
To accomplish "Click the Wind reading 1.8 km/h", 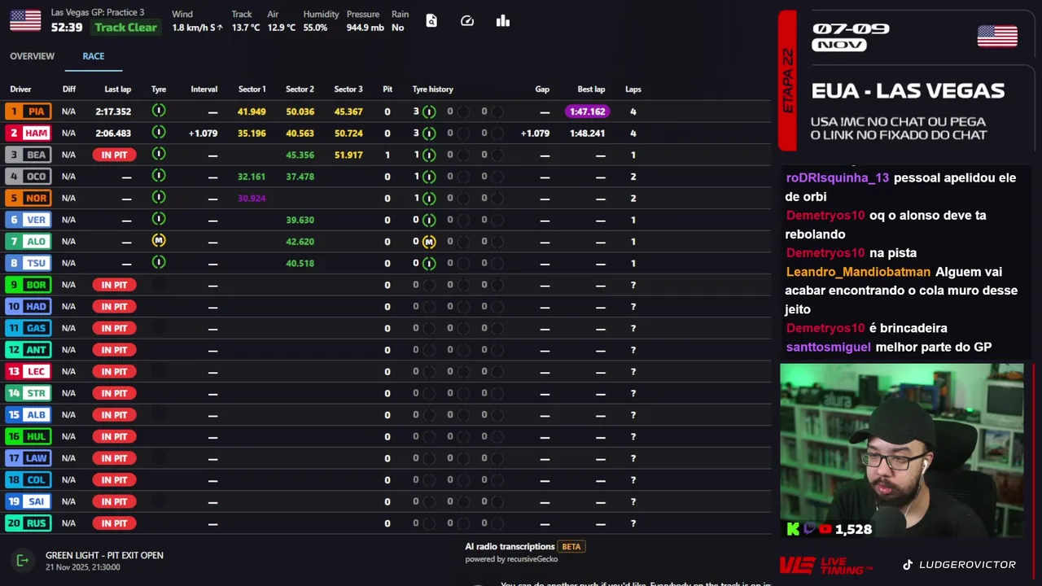I will (x=197, y=28).
